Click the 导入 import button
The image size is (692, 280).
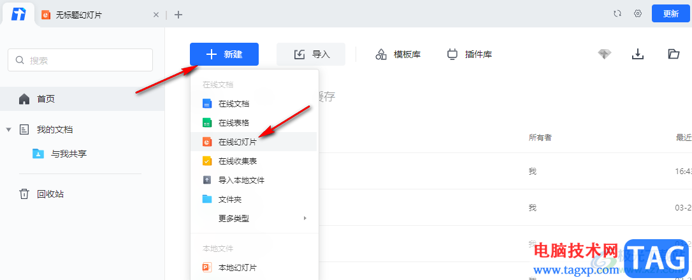coord(311,54)
